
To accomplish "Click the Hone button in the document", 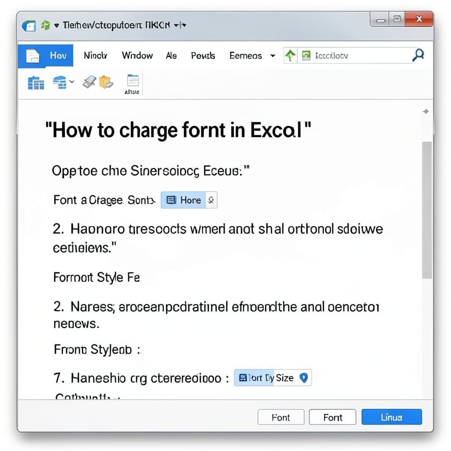I will pyautogui.click(x=183, y=200).
